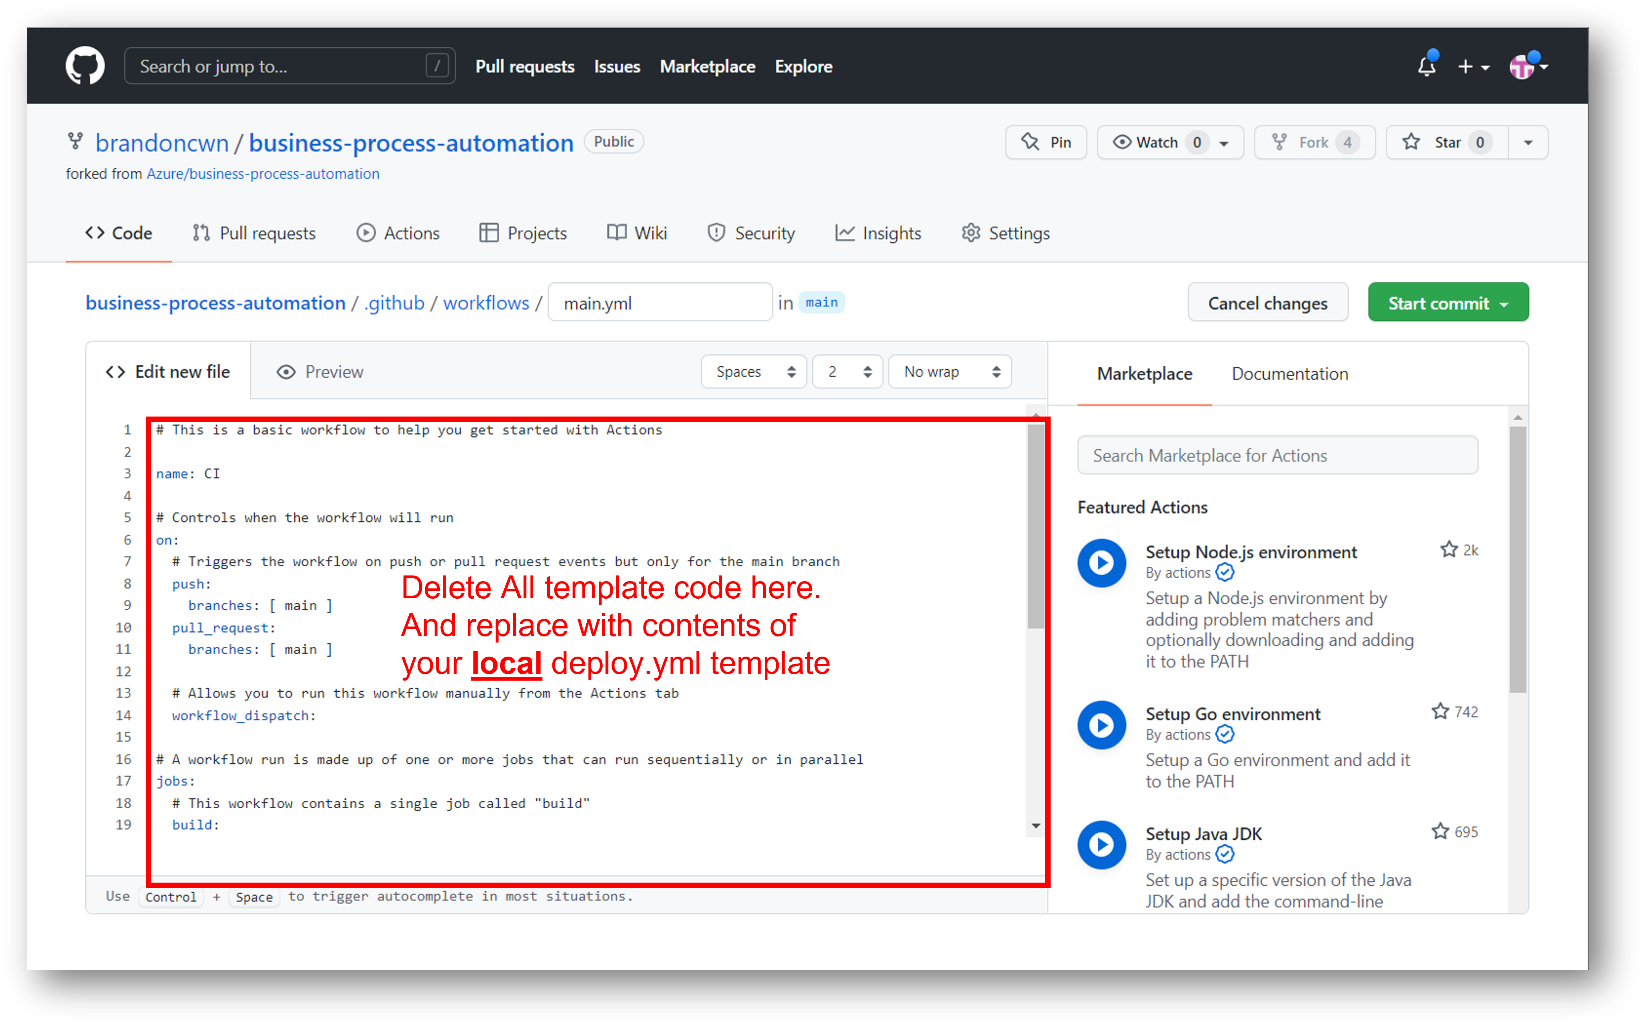Expand the Spaces indent mode dropdown
1643x1024 pixels.
pyautogui.click(x=754, y=372)
